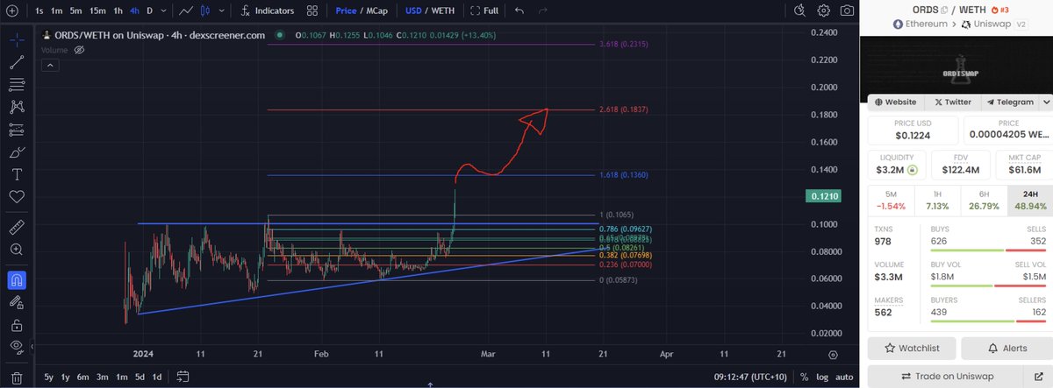Collapse the indicator legend chevron
Screen dimensions: 1053x388
point(50,66)
